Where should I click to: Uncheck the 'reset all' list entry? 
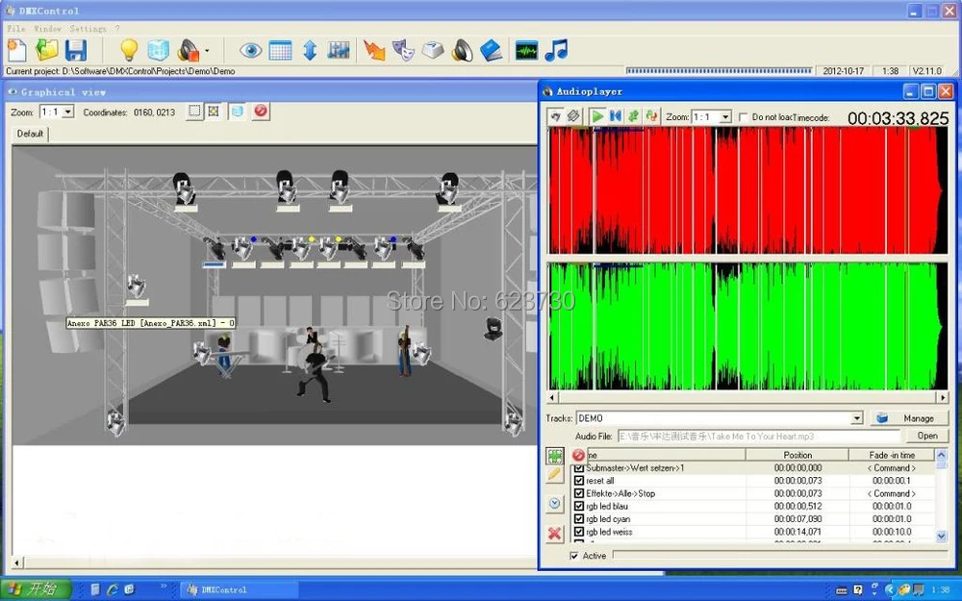(579, 481)
